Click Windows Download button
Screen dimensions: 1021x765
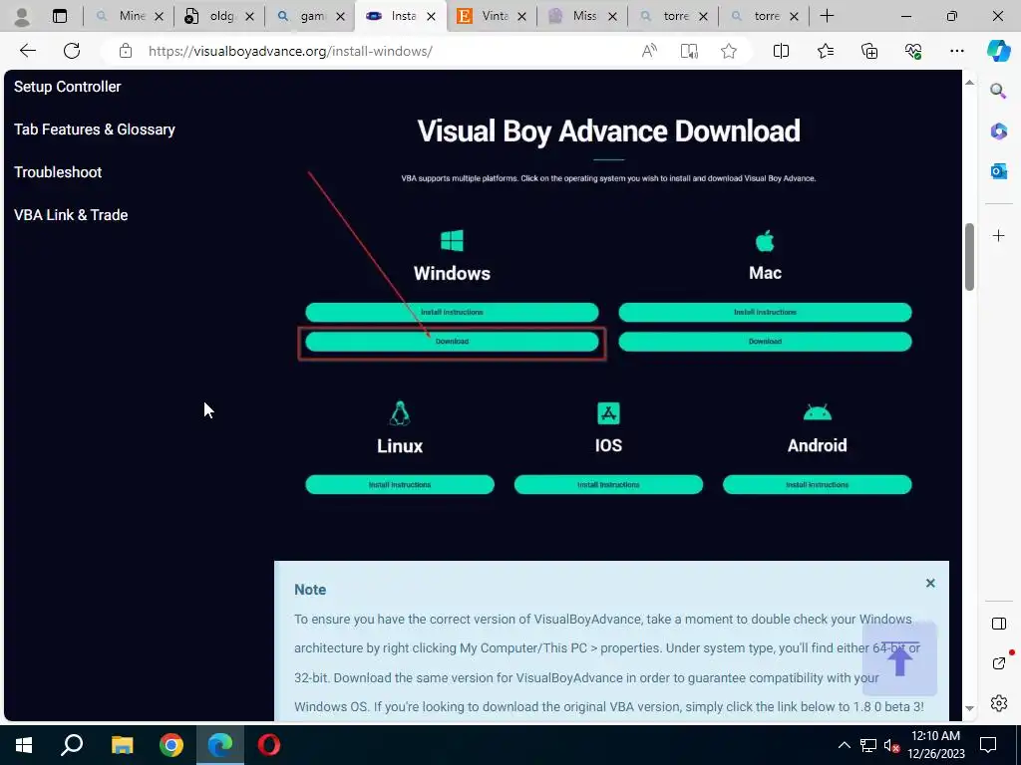point(452,342)
